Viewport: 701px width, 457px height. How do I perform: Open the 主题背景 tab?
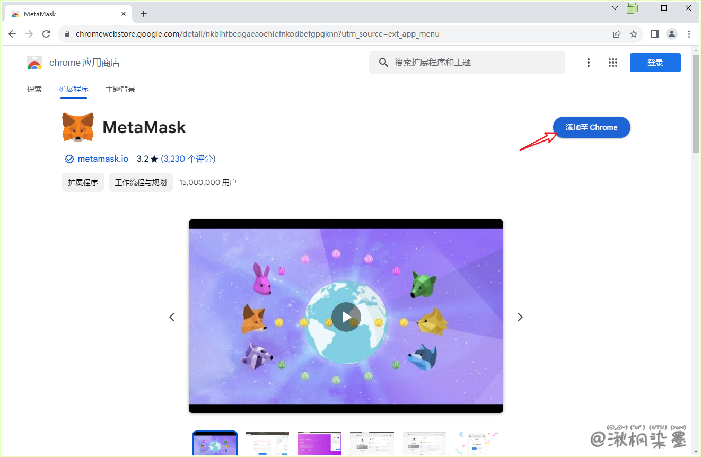120,89
